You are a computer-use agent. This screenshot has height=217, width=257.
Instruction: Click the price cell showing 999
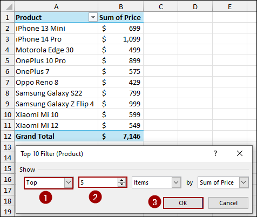(121, 104)
